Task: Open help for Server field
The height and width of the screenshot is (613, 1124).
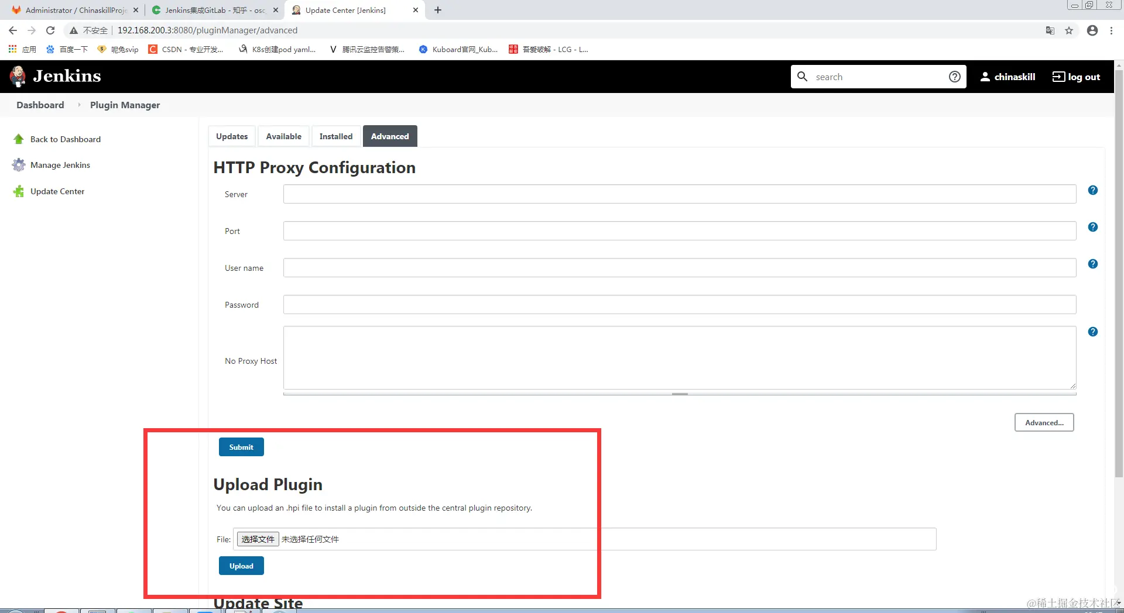Action: tap(1092, 190)
